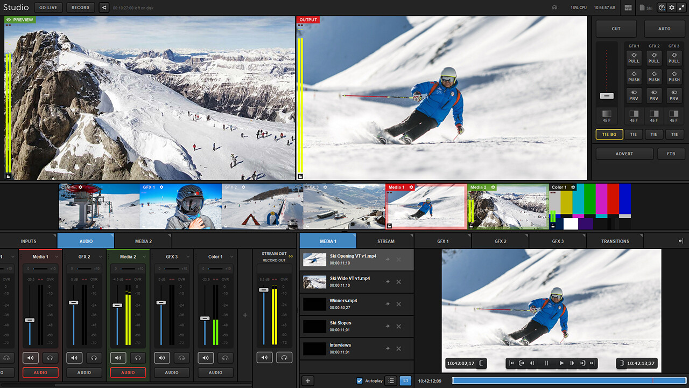Expand the Media 2 channel dropdown

[x=145, y=257]
